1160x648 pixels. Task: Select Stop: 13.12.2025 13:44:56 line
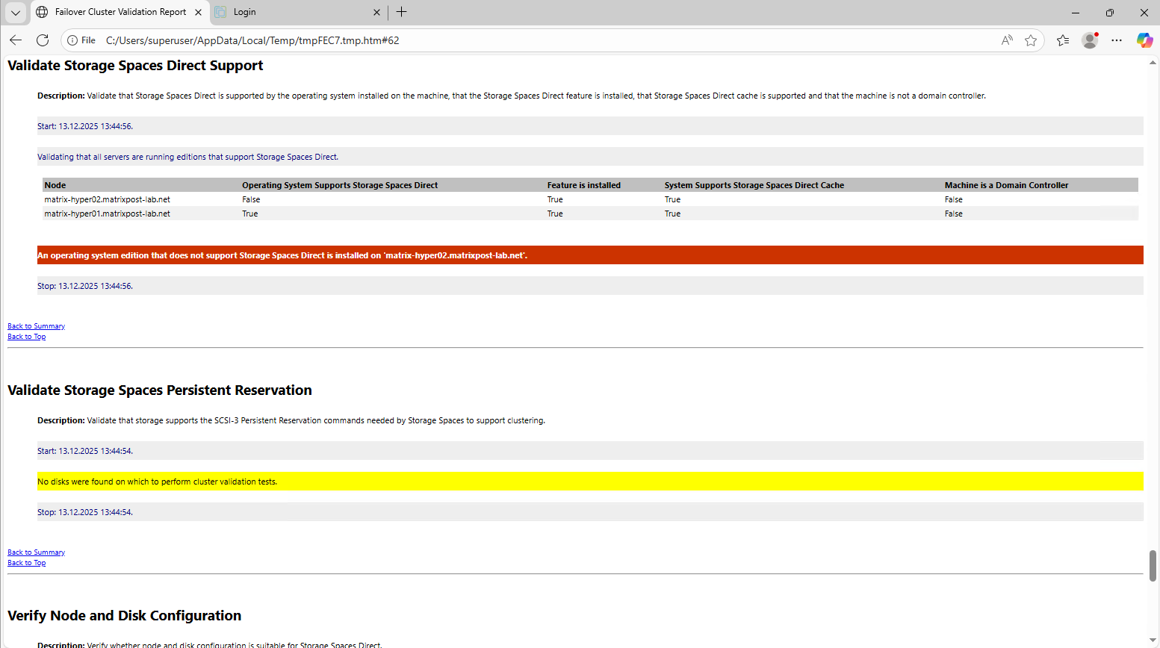point(590,286)
